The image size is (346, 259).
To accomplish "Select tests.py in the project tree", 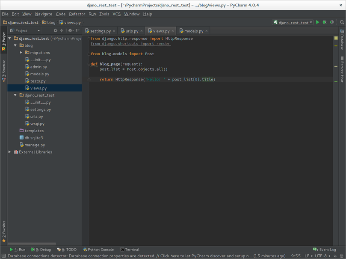I will [38, 81].
